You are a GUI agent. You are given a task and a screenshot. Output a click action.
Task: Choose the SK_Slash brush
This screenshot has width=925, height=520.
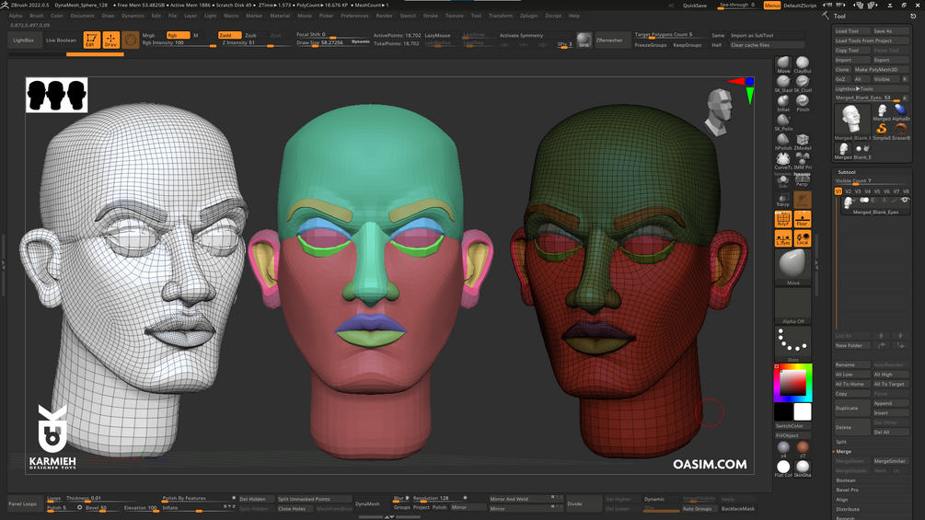coord(783,83)
